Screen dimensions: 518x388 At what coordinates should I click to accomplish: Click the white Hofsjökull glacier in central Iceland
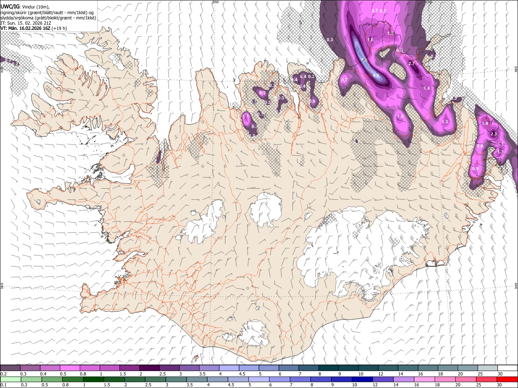[266, 209]
